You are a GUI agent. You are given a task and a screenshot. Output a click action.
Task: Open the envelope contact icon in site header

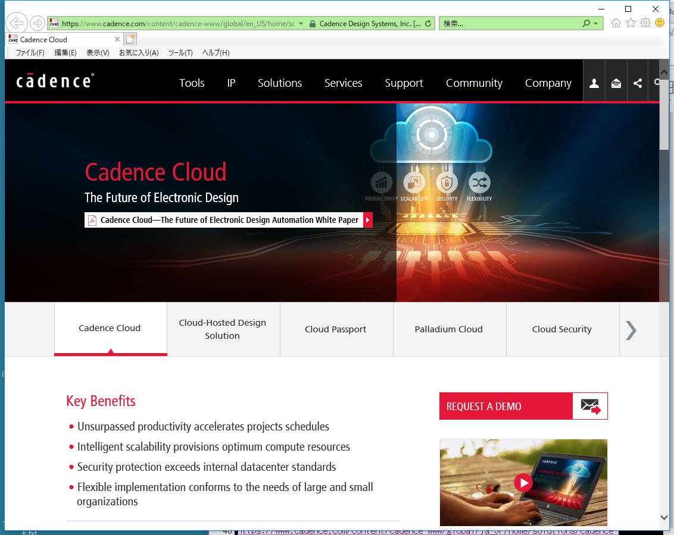tap(616, 83)
